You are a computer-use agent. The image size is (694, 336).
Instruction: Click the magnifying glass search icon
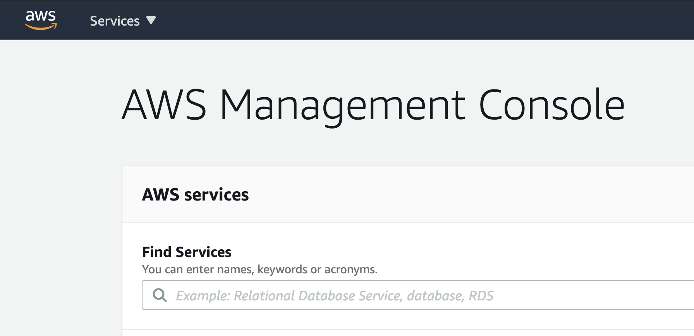(160, 295)
